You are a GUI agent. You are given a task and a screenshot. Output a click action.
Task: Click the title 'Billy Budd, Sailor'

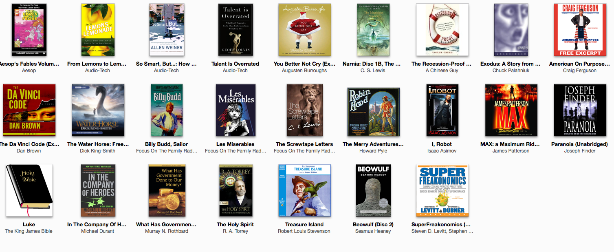[167, 144]
